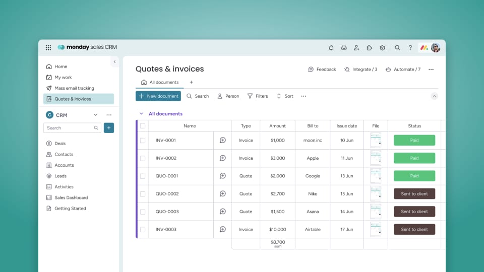Click Paid status of INV-0001
The height and width of the screenshot is (272, 484).
414,141
